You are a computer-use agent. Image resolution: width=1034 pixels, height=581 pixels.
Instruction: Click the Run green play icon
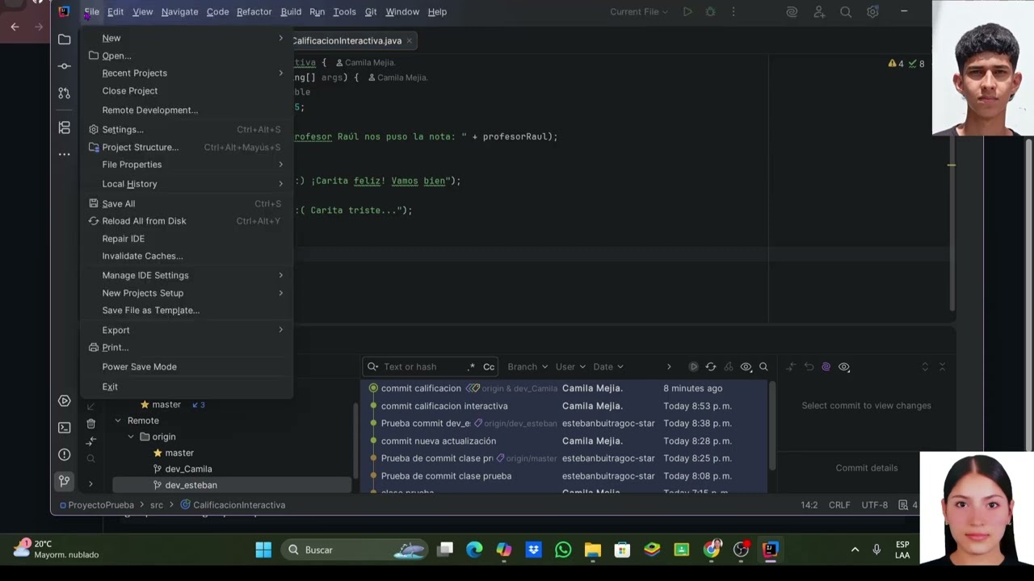[x=687, y=11]
